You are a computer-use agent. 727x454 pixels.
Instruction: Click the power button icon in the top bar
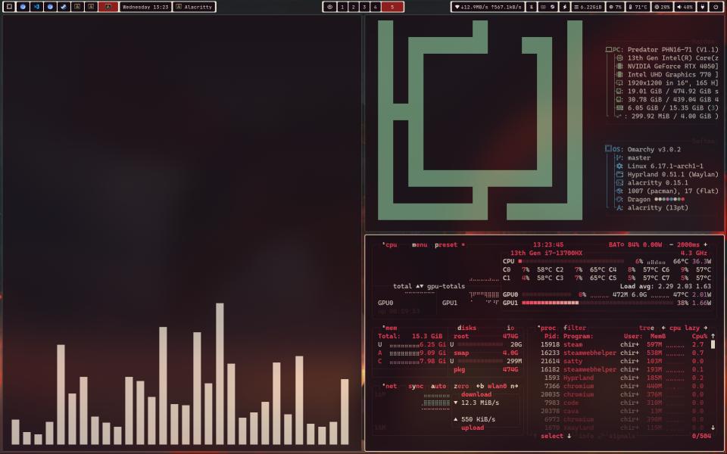[715, 7]
